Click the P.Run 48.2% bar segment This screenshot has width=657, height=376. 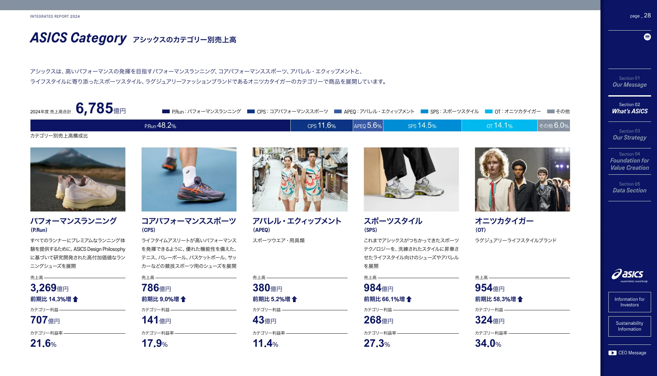pyautogui.click(x=160, y=125)
